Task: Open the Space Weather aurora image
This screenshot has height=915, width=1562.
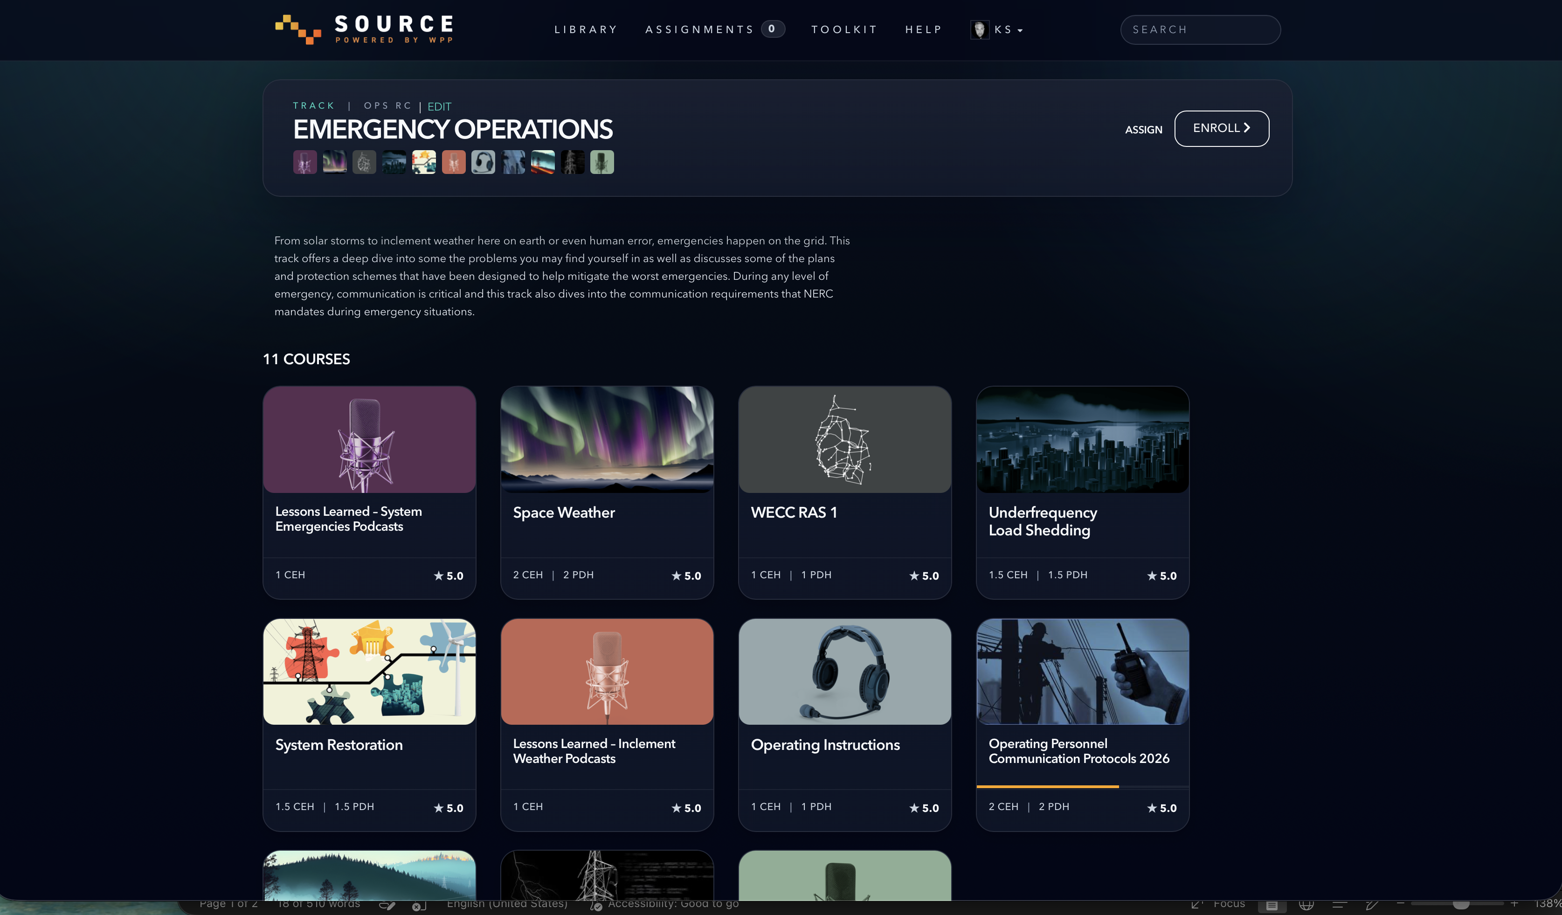Action: pos(607,439)
